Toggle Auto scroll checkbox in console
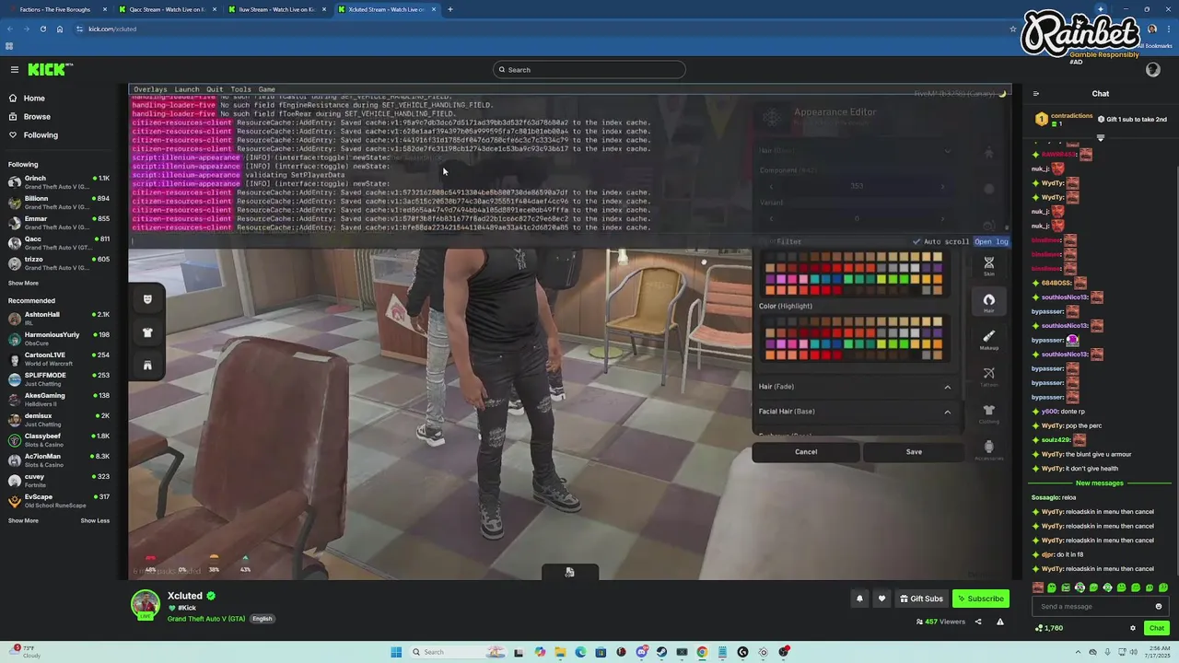 click(940, 241)
